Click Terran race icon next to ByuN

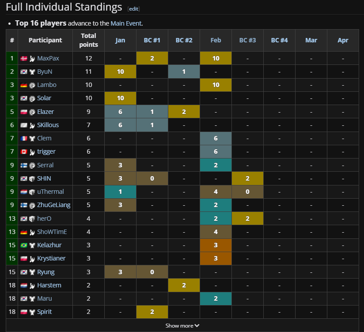pyautogui.click(x=32, y=72)
